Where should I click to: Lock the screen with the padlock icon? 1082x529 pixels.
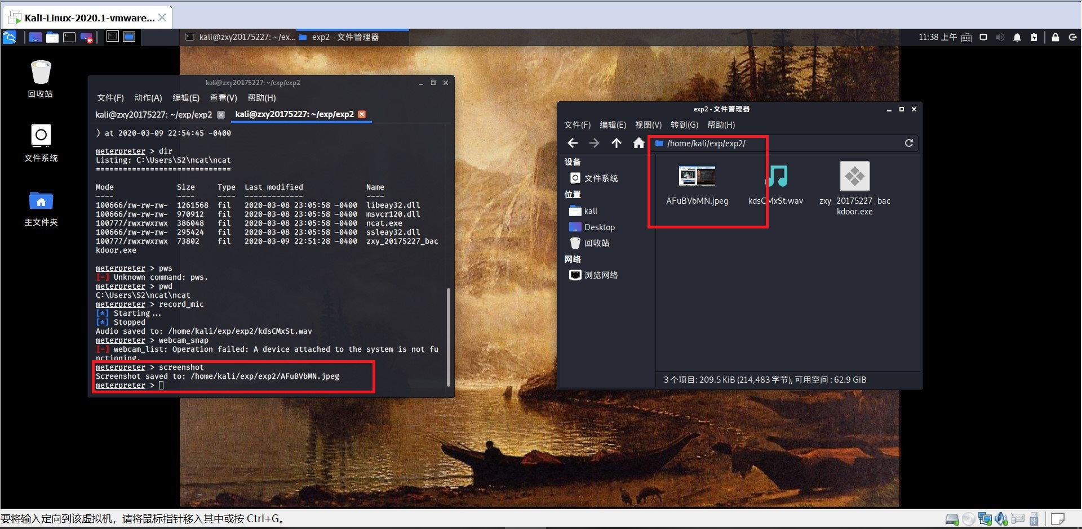[x=1056, y=37]
